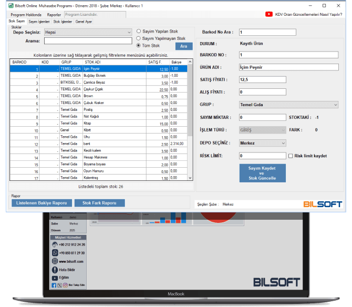
Task: Select Tüm Stok radio option
Action: pos(139,45)
